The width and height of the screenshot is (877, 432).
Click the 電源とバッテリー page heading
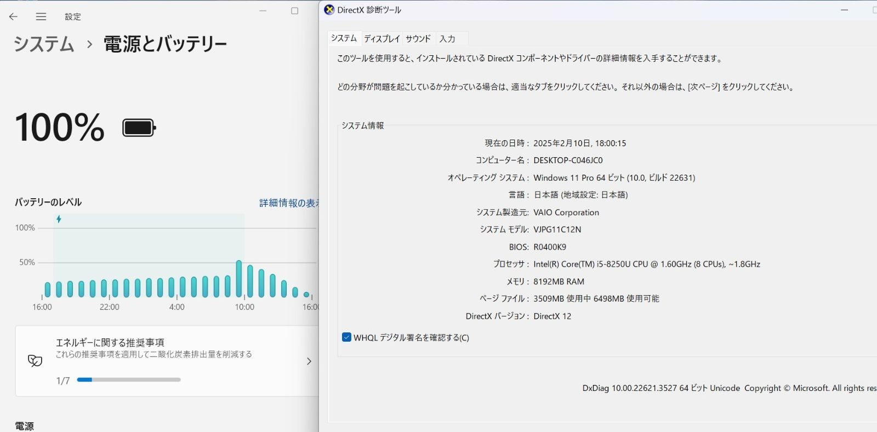point(165,44)
